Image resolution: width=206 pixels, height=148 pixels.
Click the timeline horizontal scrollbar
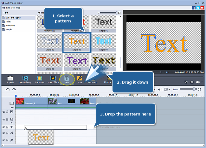16,145
